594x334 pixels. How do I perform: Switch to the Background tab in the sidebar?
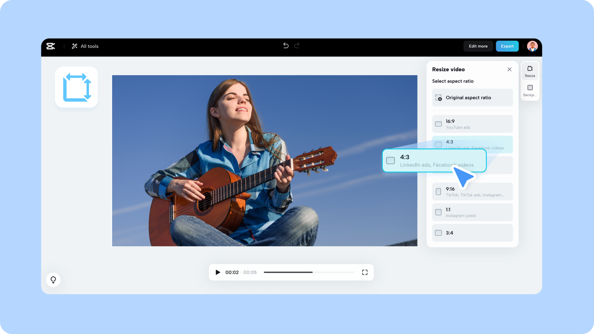[530, 90]
